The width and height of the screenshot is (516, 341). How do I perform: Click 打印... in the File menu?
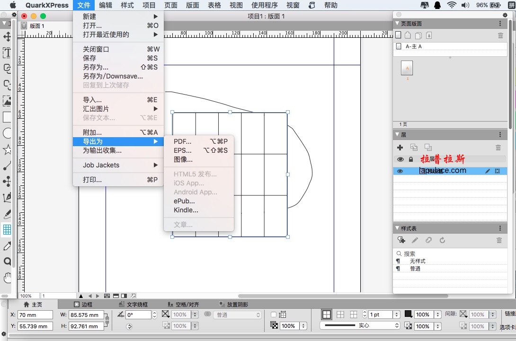(118, 180)
